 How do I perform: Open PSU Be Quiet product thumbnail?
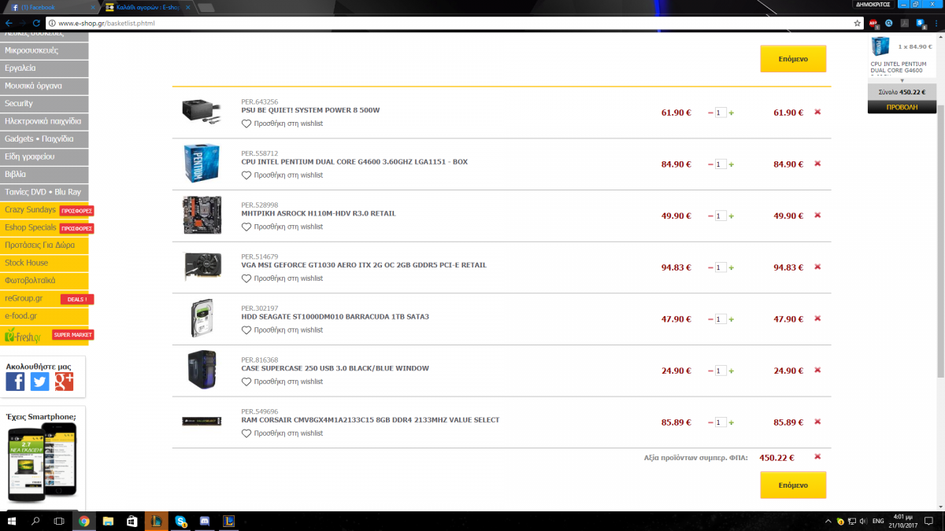202,112
